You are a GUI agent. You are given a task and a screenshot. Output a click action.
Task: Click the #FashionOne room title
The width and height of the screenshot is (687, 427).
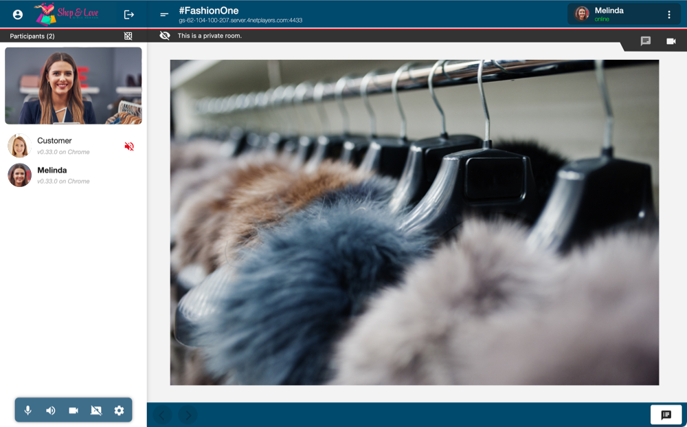coord(209,10)
